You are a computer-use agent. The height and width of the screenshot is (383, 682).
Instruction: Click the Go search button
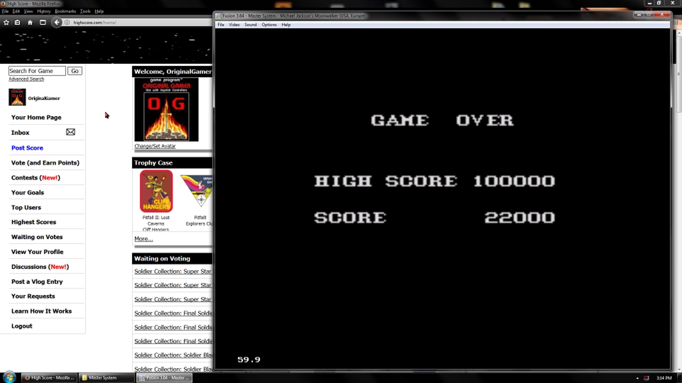[x=75, y=71]
